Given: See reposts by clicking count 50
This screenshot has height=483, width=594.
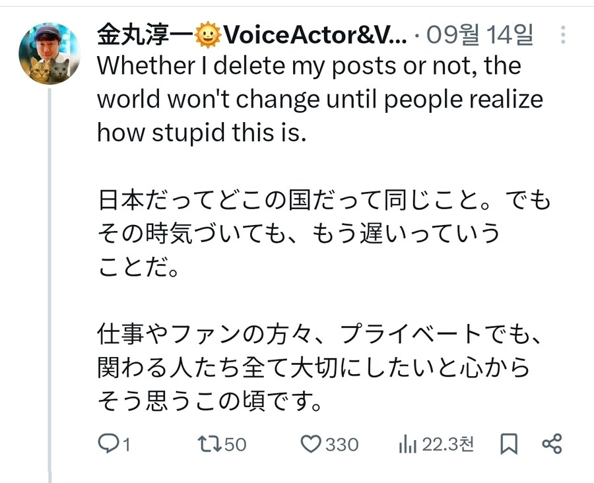Looking at the screenshot, I should tap(235, 445).
